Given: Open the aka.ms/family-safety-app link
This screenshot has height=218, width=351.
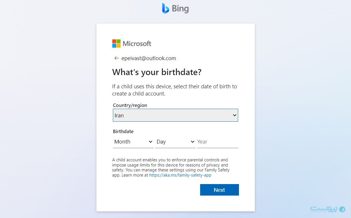Looking at the screenshot, I should tap(180, 175).
